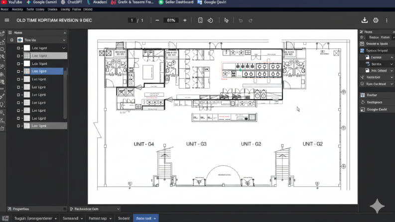
Task: Open the Tie:beacker Cetn dropdown
Action: coord(95,209)
